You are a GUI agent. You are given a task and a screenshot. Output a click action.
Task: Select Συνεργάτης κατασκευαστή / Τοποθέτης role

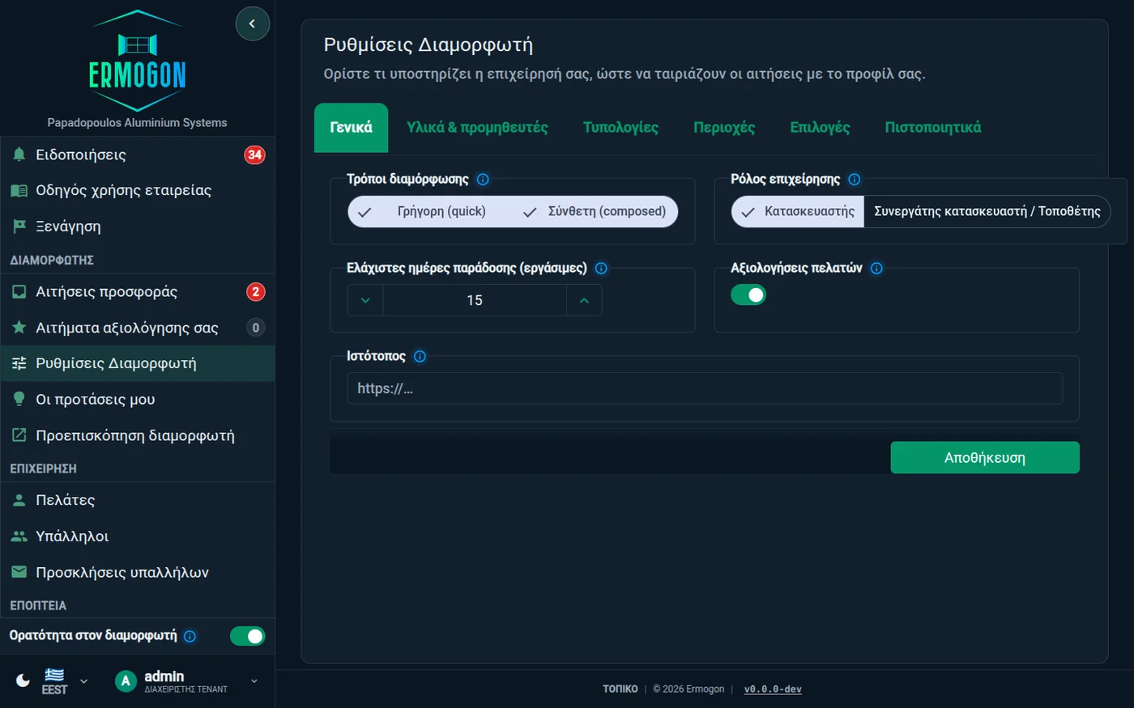(987, 211)
